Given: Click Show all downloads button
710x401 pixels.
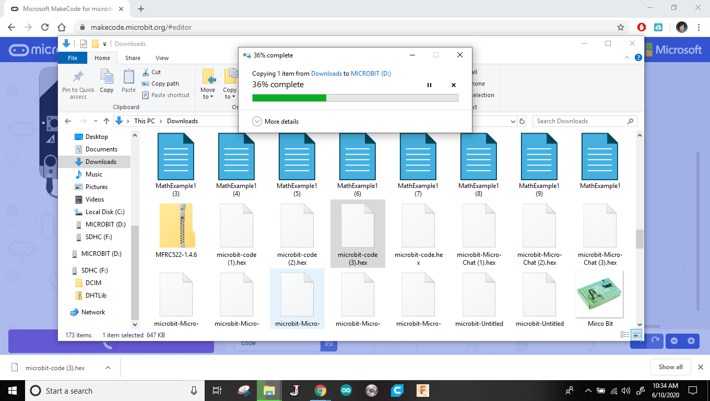Looking at the screenshot, I should pos(670,367).
